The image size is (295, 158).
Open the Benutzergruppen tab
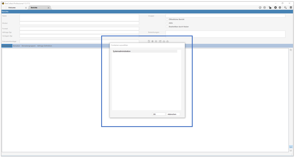pos(28,46)
